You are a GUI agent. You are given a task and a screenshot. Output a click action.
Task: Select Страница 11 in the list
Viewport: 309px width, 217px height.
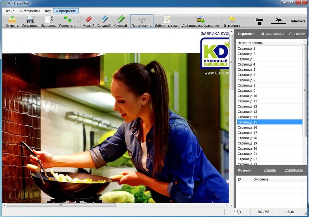(x=269, y=101)
